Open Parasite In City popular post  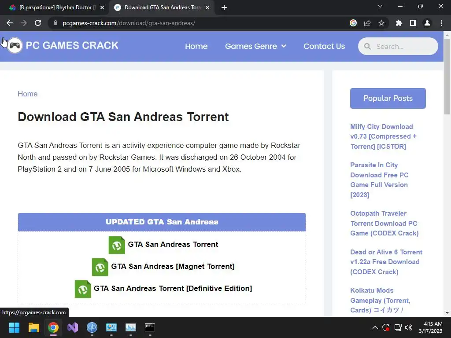point(379,180)
